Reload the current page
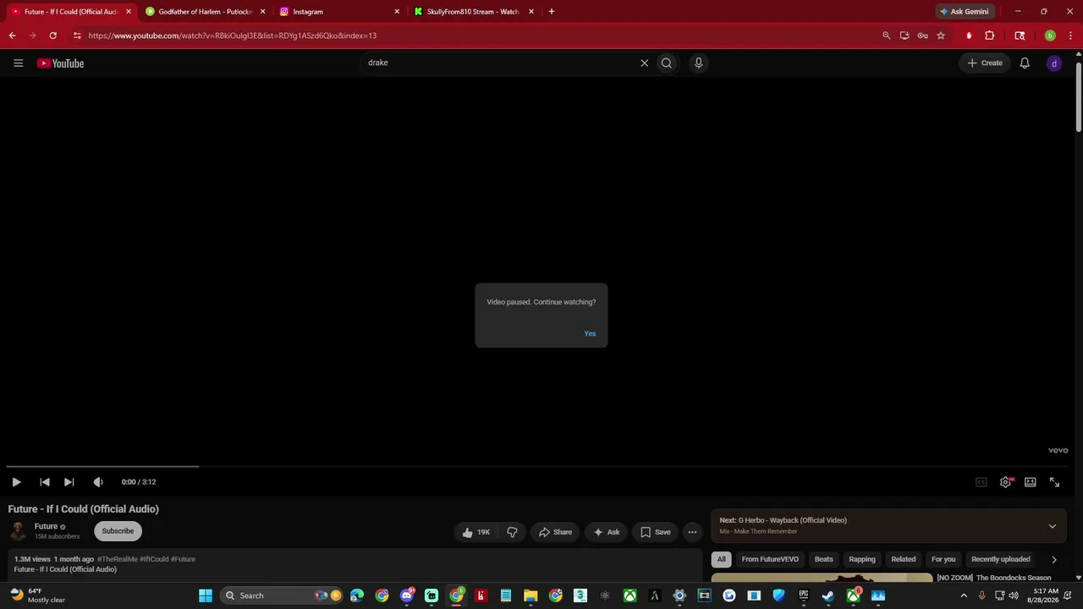The height and width of the screenshot is (609, 1083). click(52, 36)
